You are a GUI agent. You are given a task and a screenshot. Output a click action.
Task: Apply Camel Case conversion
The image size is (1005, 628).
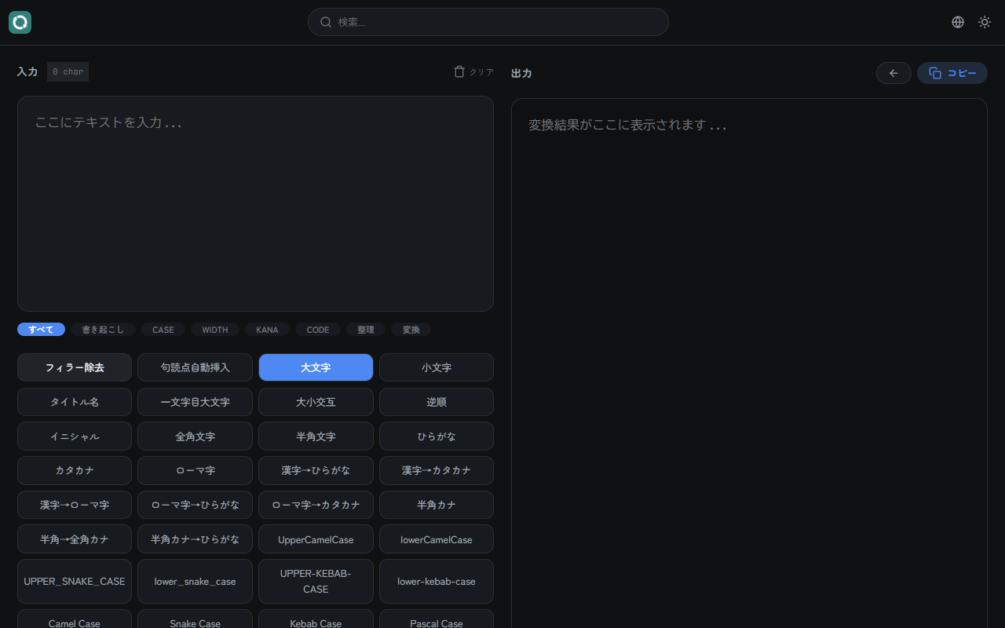click(x=75, y=619)
